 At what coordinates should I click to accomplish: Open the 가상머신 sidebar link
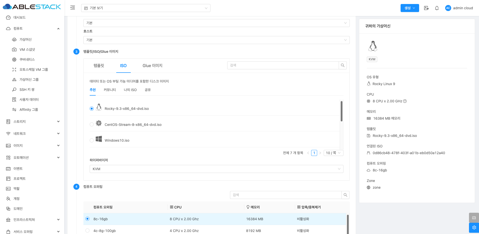(x=25, y=40)
